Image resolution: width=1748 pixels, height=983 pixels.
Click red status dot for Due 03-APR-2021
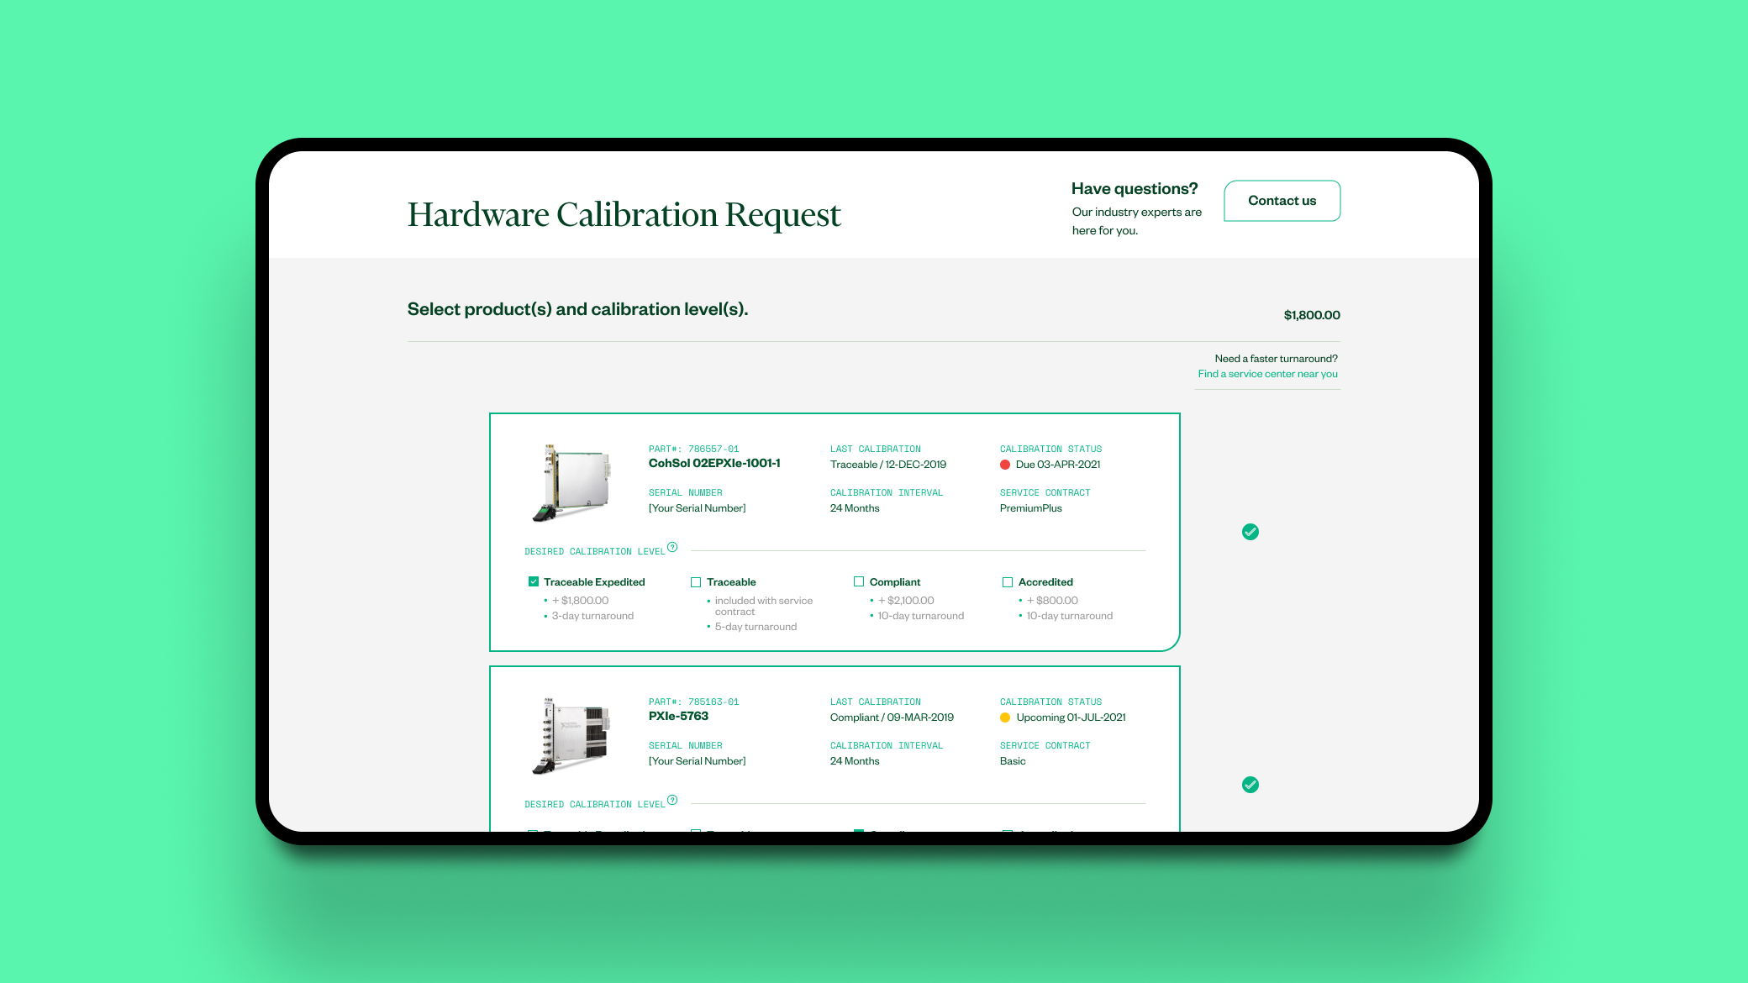coord(1005,465)
